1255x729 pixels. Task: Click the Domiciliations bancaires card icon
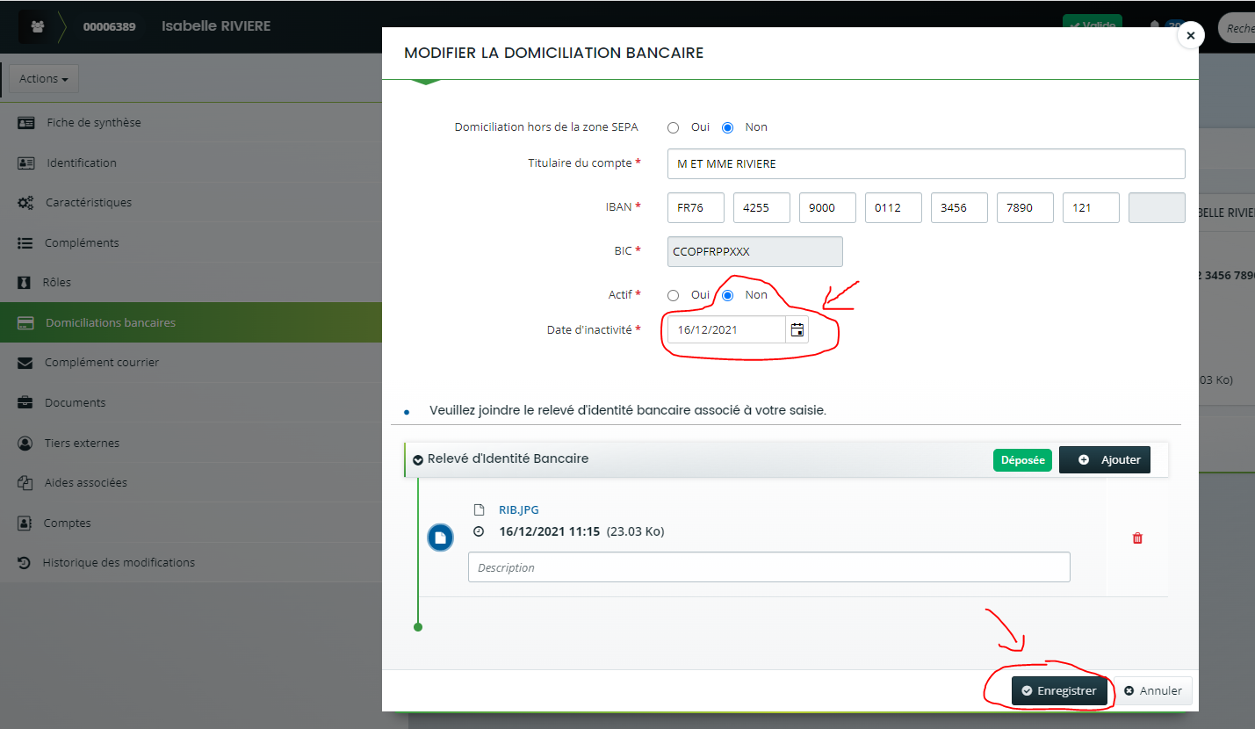tap(26, 322)
